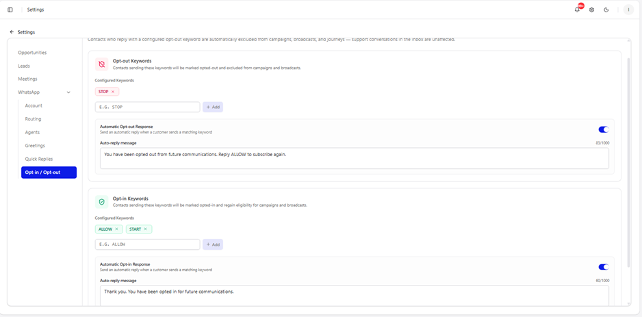Select WhatsApp in the sidebar

tap(29, 92)
